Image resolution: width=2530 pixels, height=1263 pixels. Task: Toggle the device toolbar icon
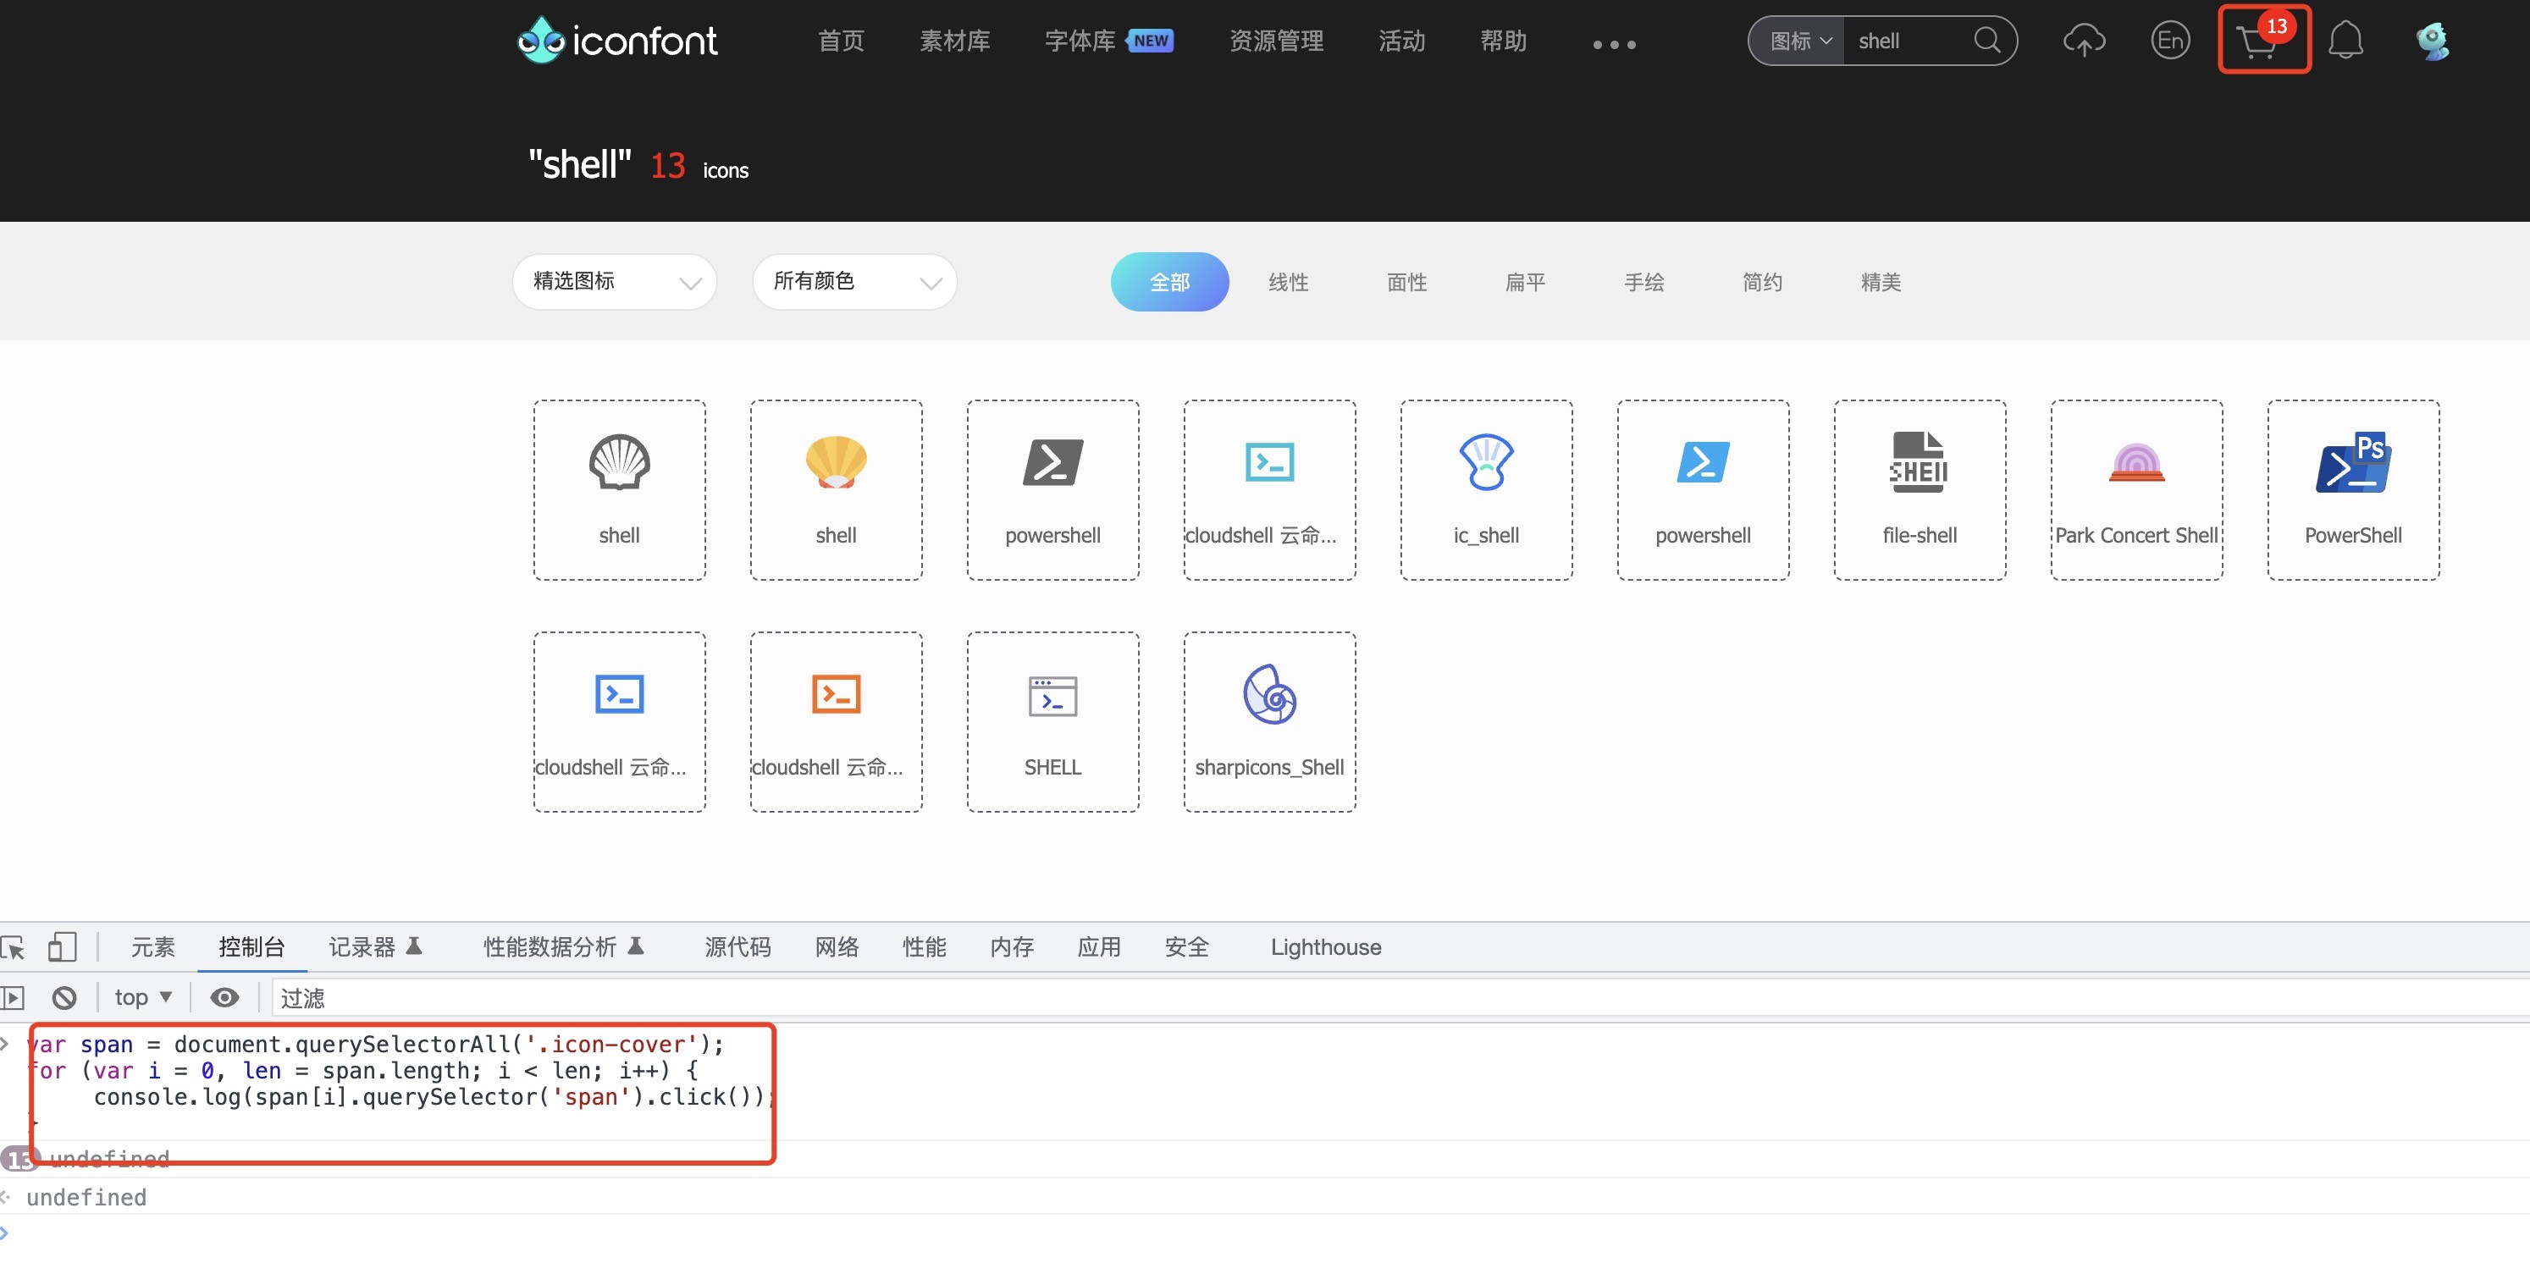tap(61, 946)
